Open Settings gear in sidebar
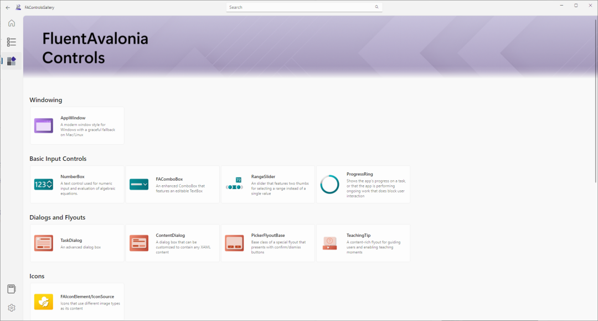The height and width of the screenshot is (321, 598). [x=12, y=308]
